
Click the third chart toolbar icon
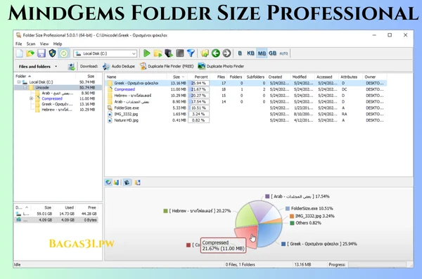click(127, 183)
